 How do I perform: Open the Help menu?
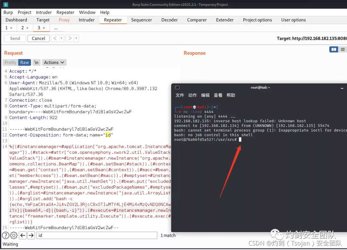coord(105,13)
